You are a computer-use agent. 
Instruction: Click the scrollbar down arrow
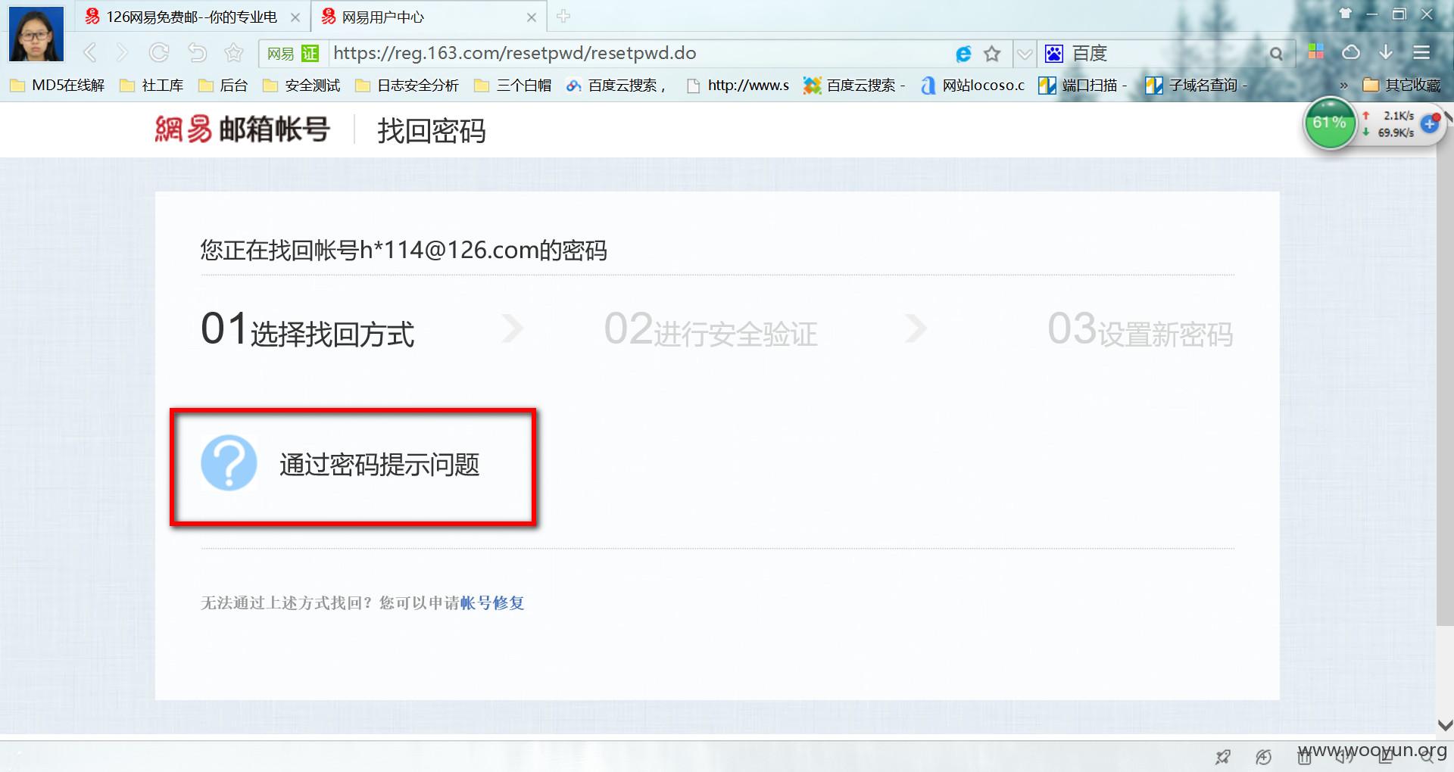[1445, 725]
